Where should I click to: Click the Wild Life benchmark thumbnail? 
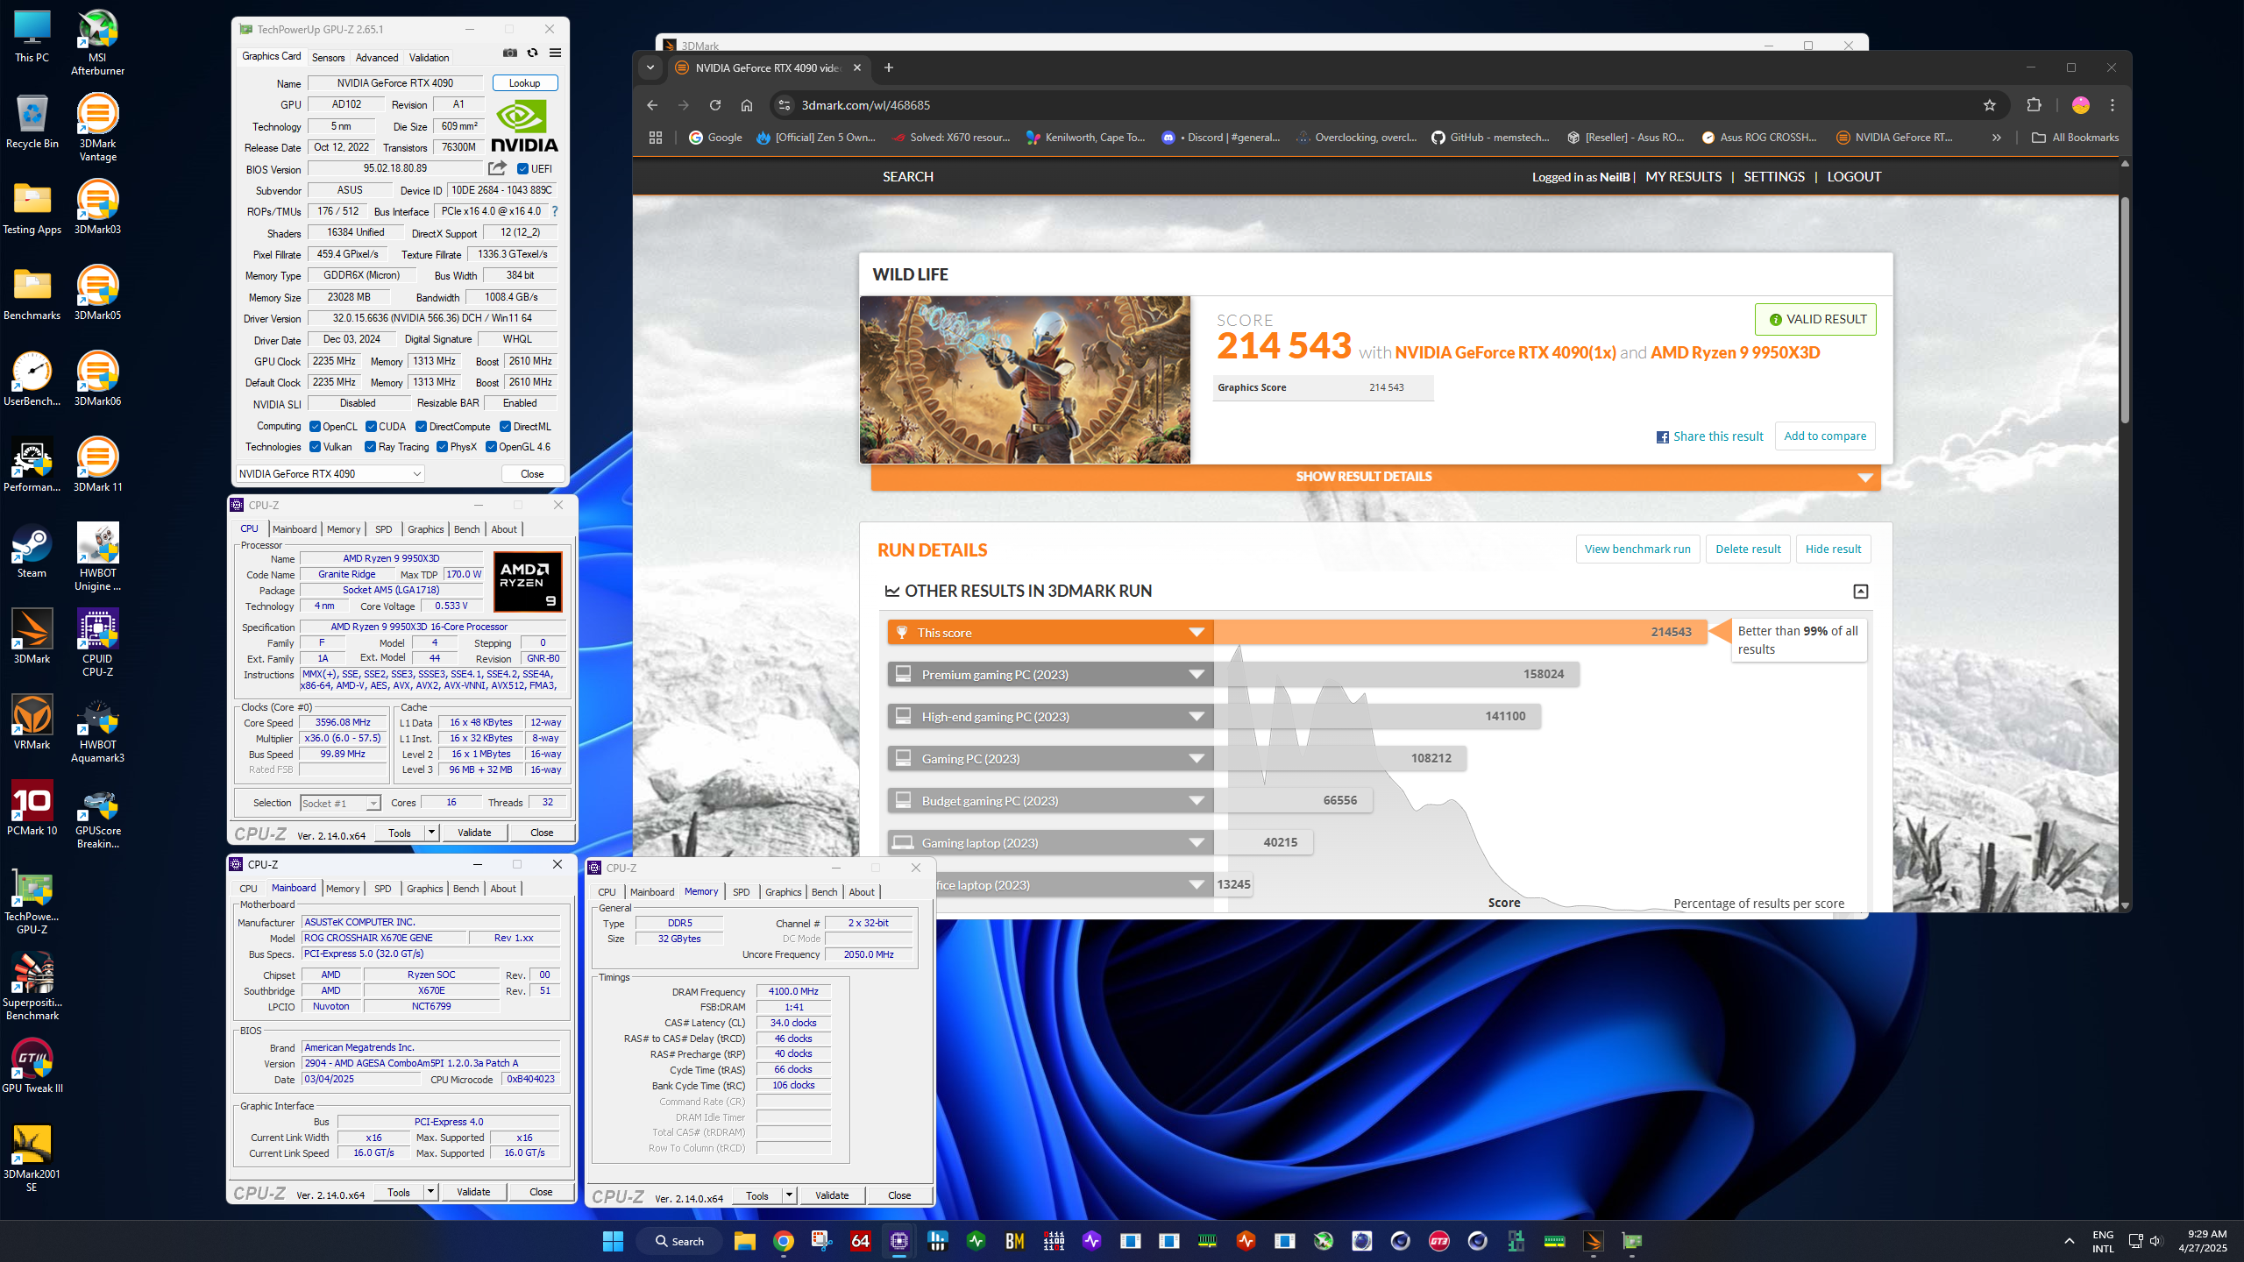(x=1025, y=379)
